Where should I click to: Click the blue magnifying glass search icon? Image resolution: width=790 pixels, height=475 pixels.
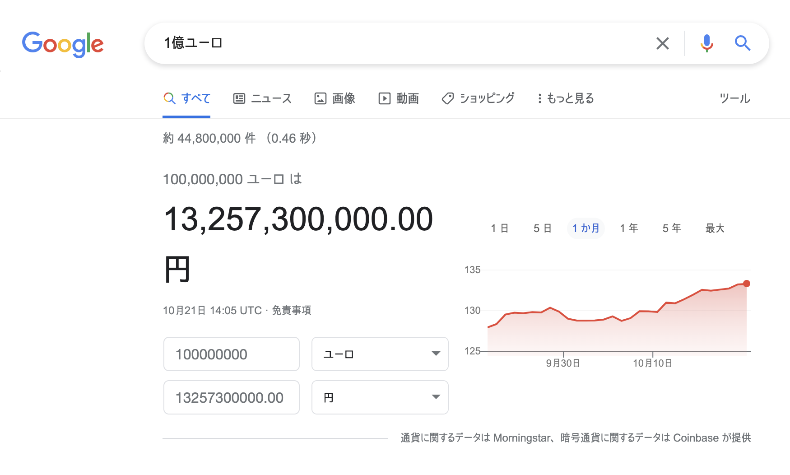click(742, 43)
